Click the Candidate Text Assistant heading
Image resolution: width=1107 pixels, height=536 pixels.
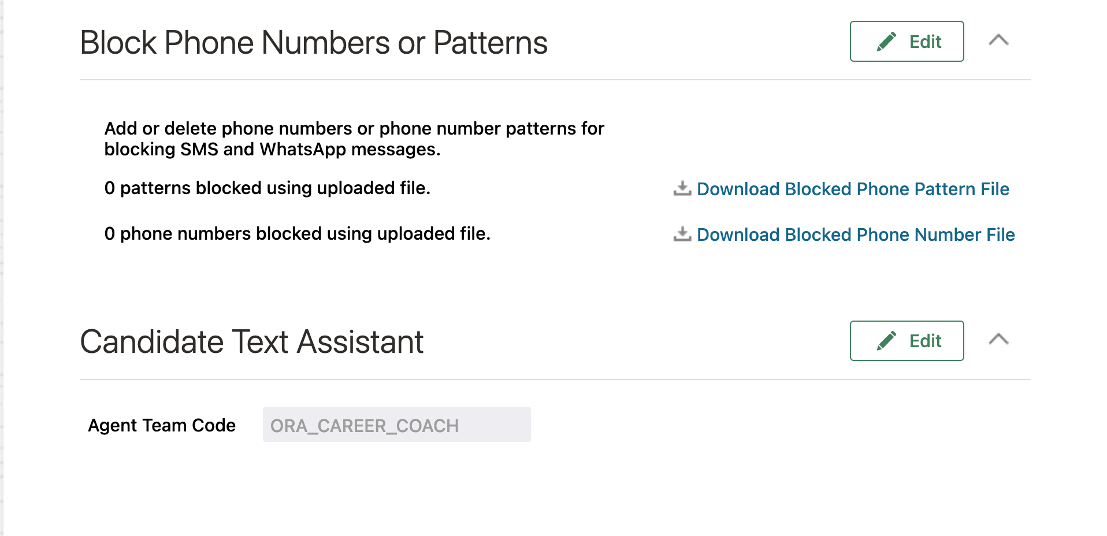(252, 341)
